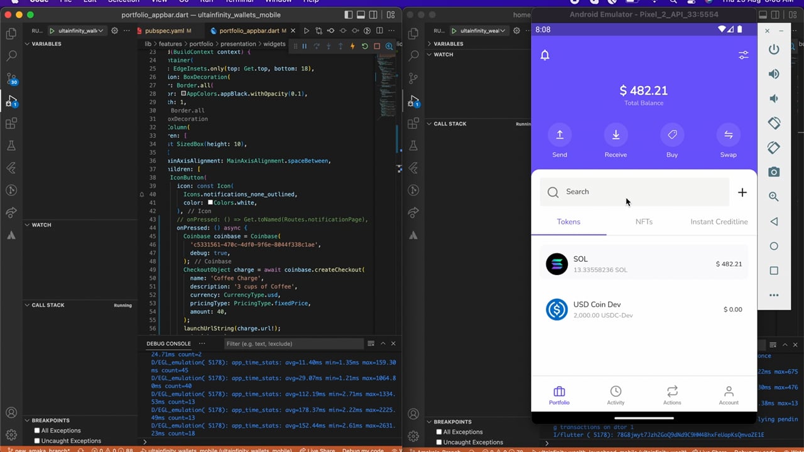The width and height of the screenshot is (804, 452).
Task: Toggle Uncaught Exceptions breakpoint in left window
Action: coord(37,441)
